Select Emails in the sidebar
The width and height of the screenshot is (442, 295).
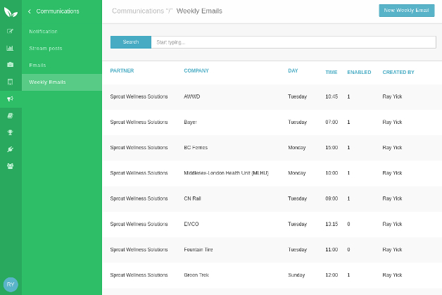point(37,65)
